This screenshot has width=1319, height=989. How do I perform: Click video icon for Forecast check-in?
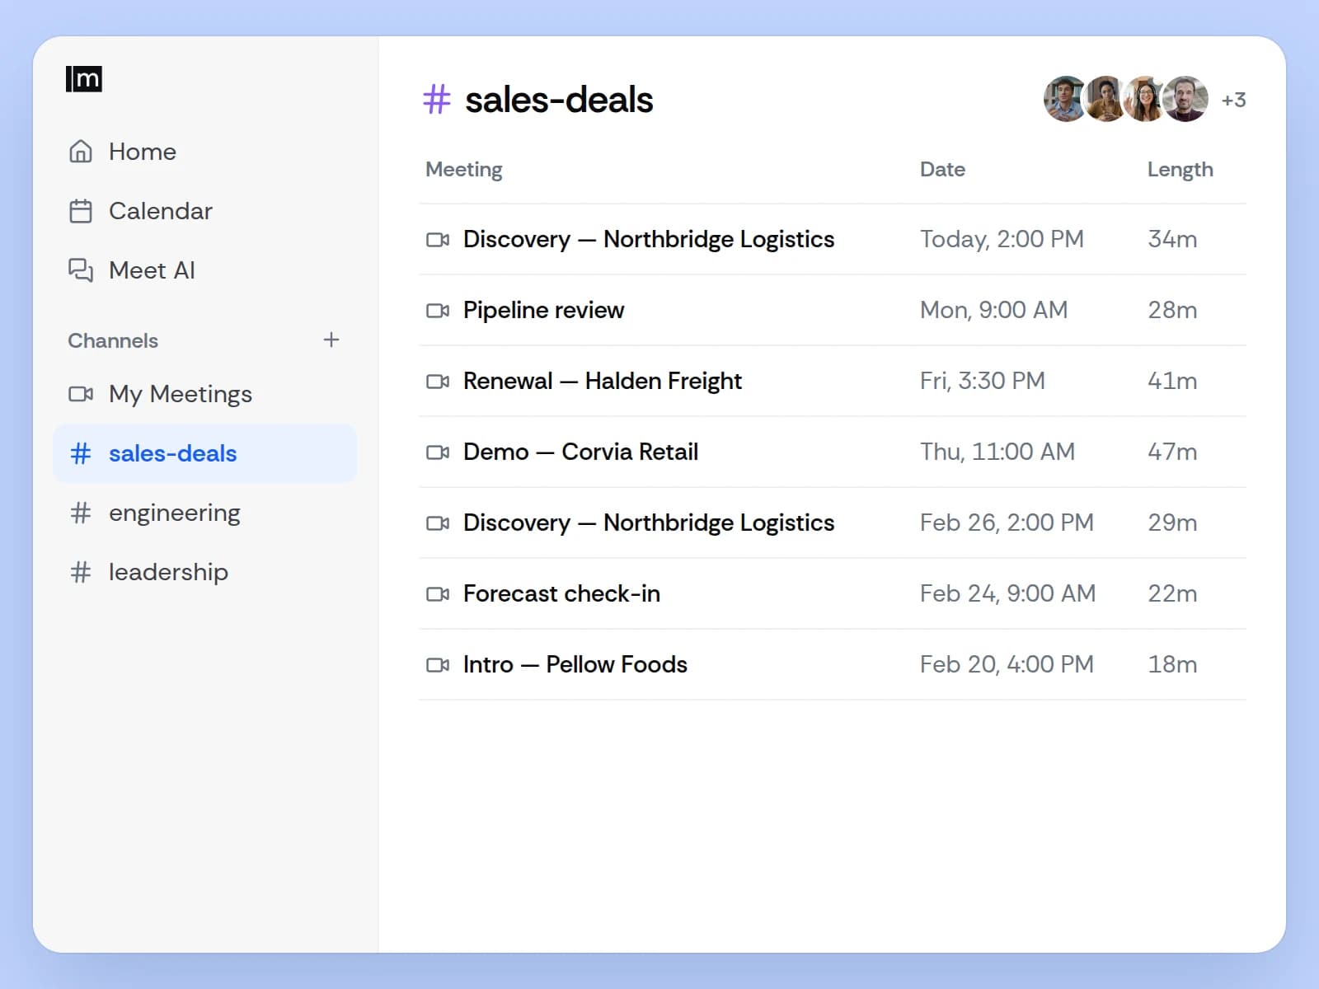click(438, 594)
